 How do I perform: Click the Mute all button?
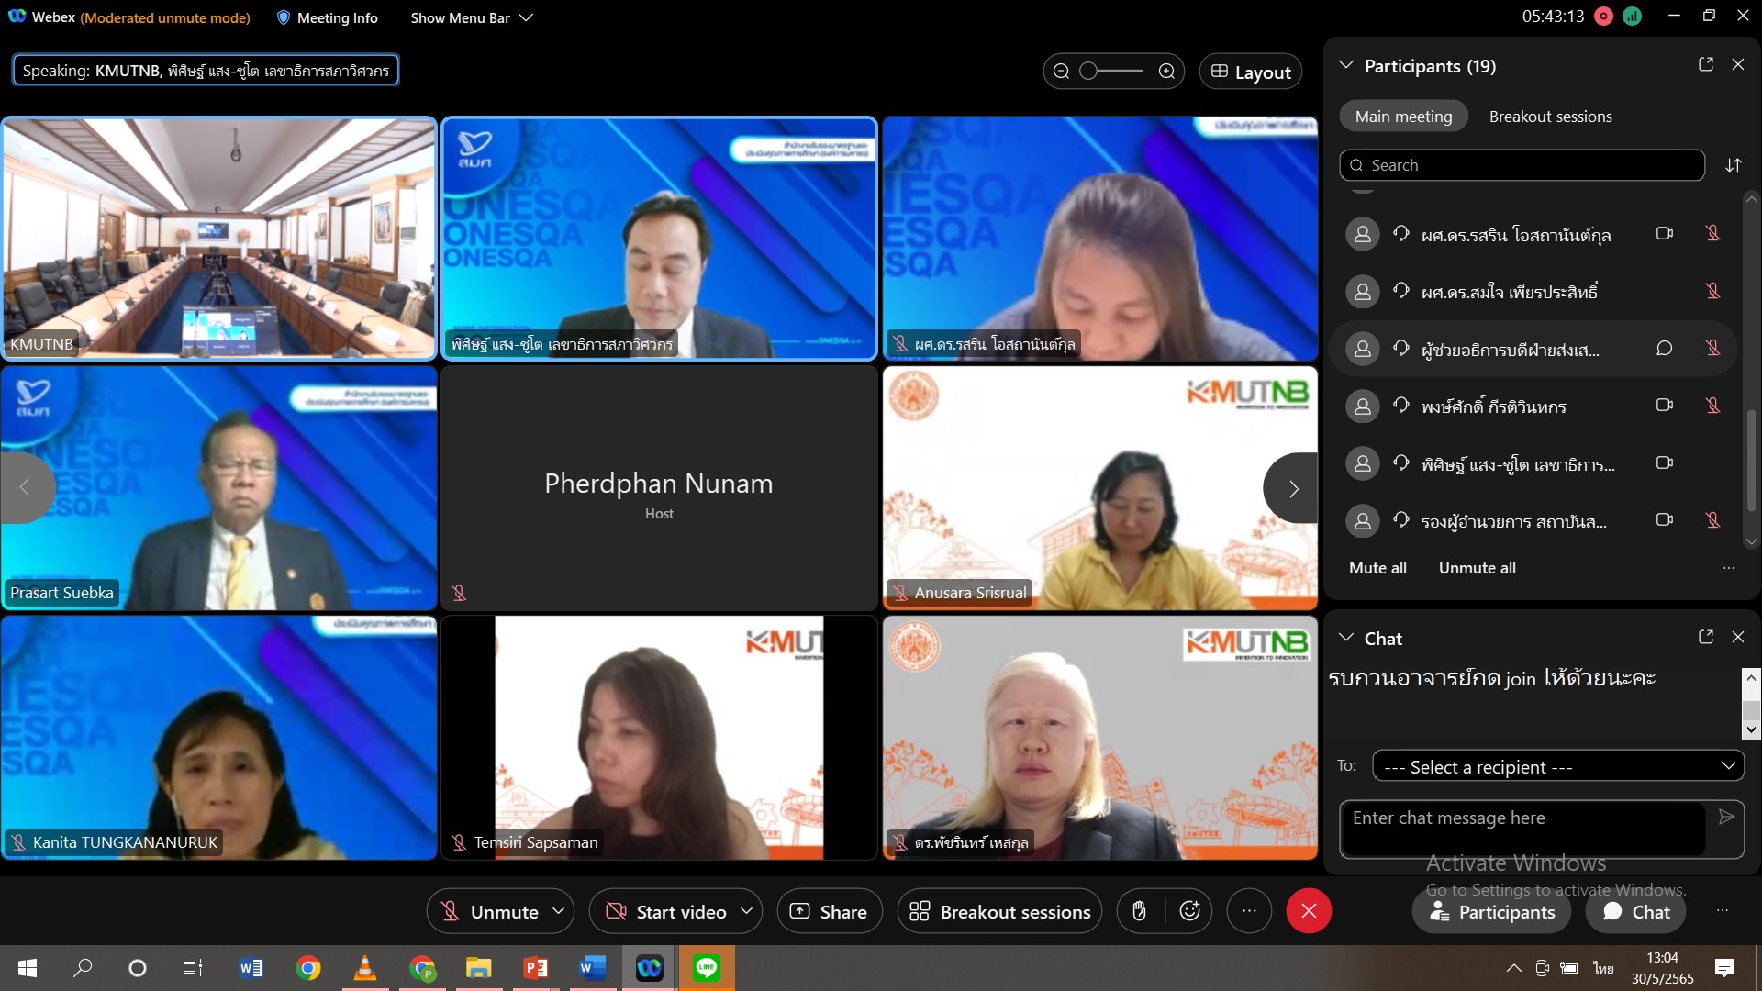click(1377, 568)
